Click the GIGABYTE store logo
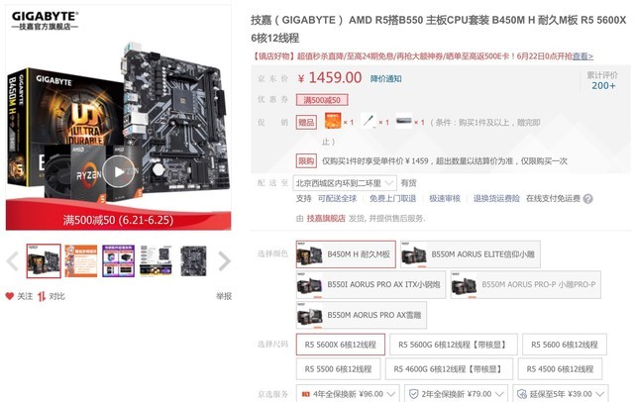634x402 pixels. (x=45, y=21)
